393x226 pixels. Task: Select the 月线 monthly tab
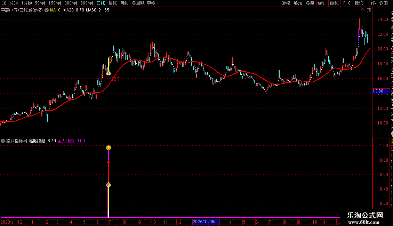click(x=124, y=3)
